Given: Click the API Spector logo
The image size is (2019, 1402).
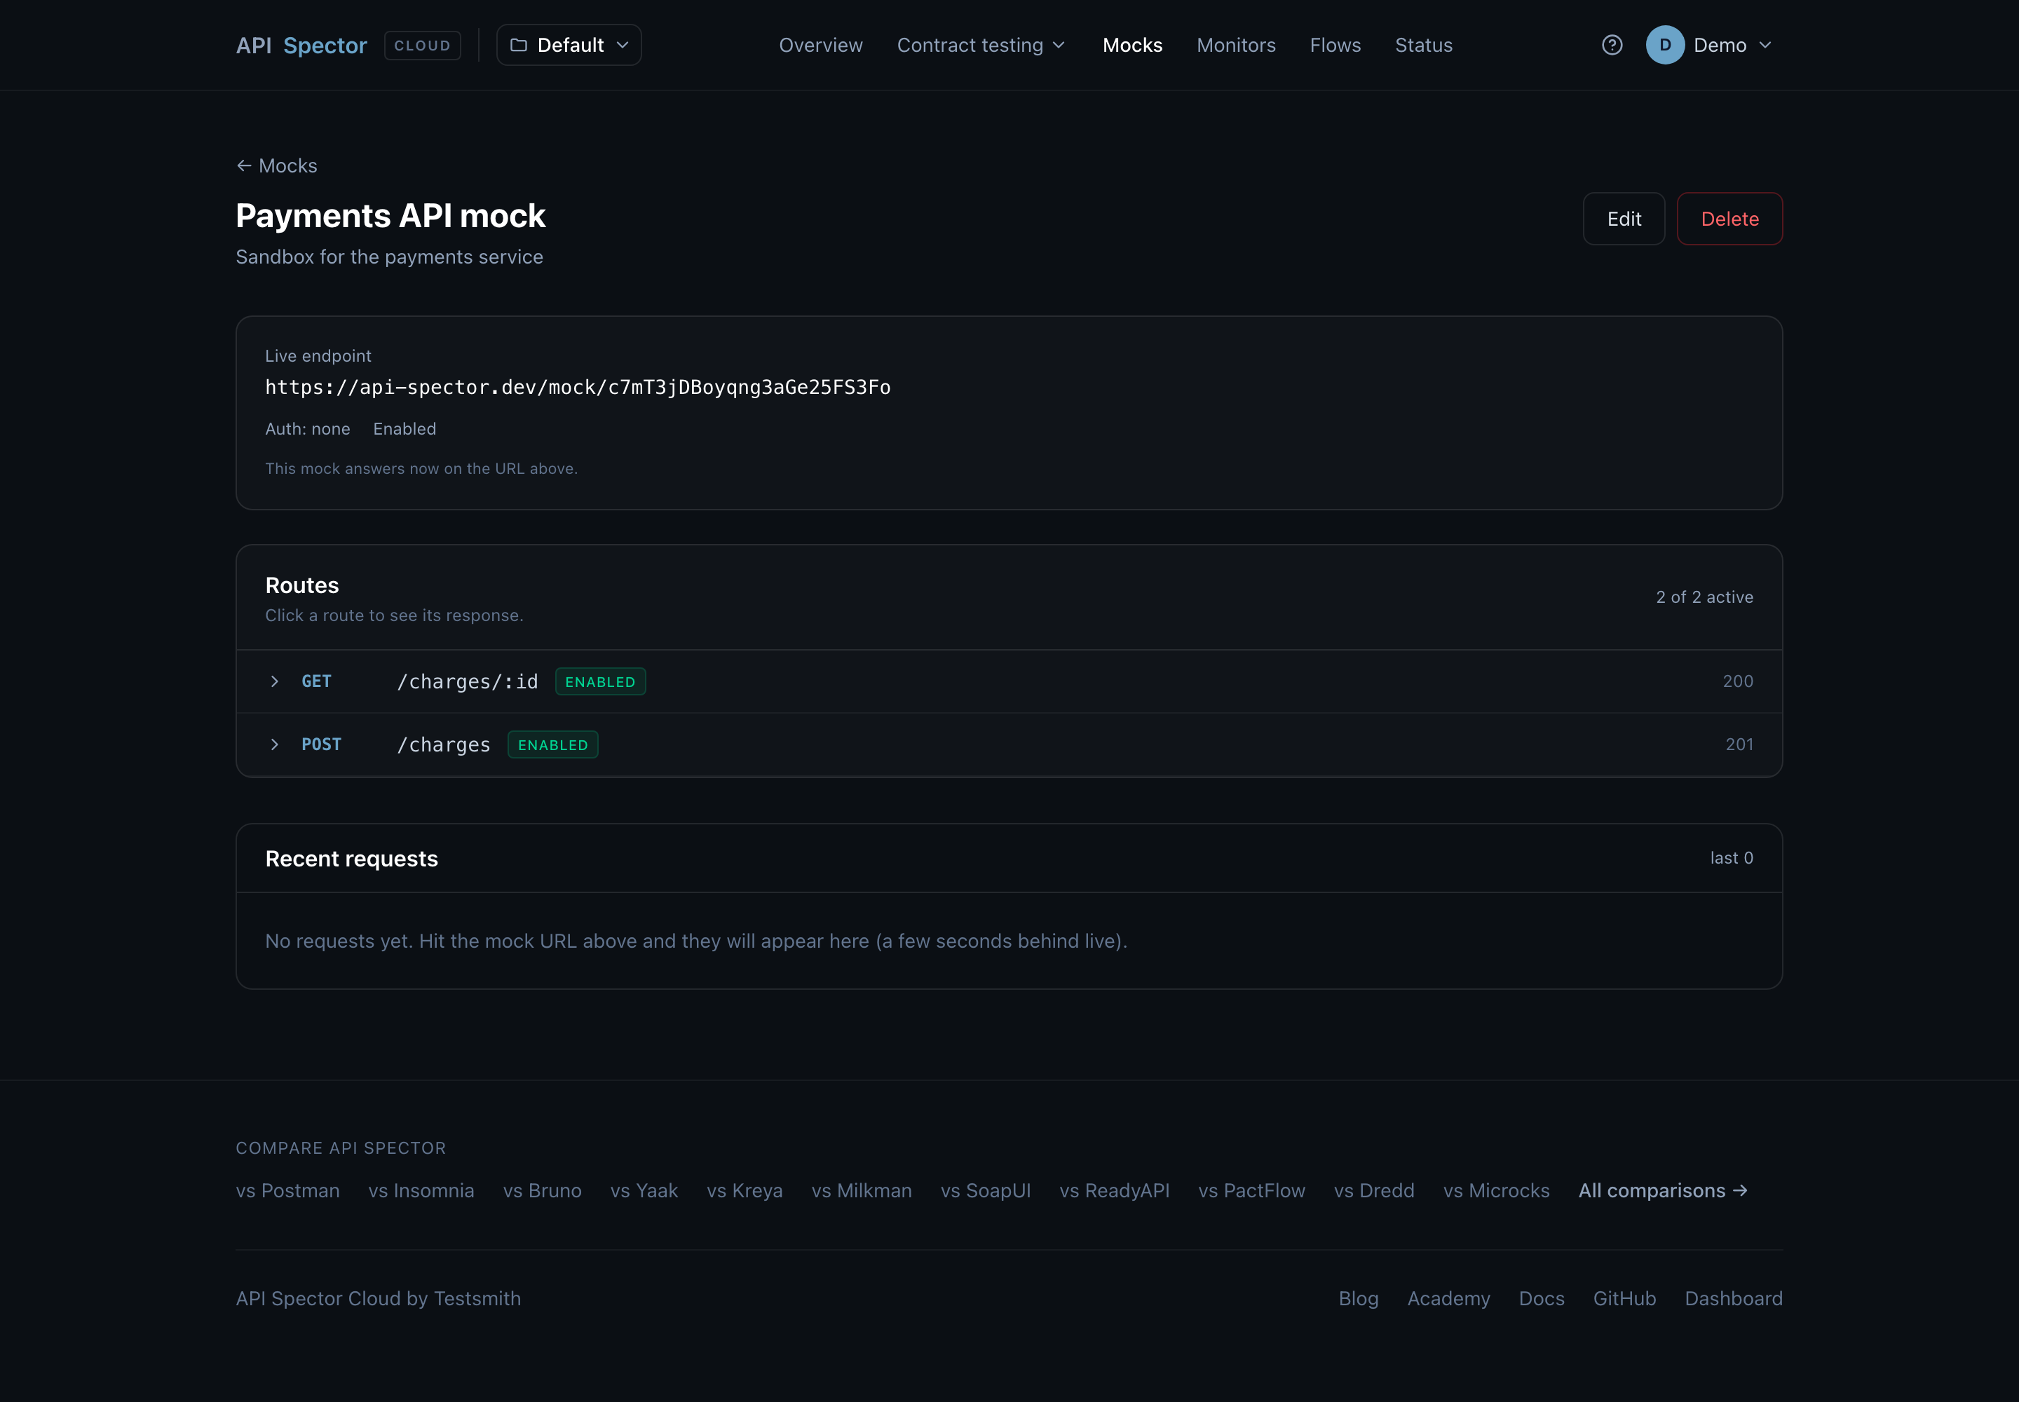Looking at the screenshot, I should [x=301, y=45].
